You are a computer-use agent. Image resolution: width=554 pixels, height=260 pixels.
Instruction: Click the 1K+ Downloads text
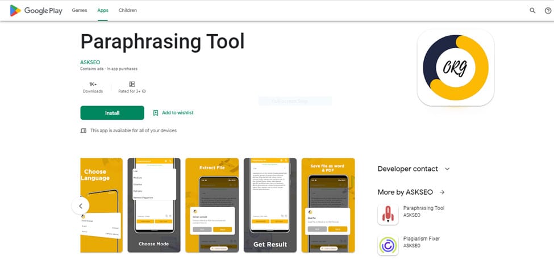point(93,87)
